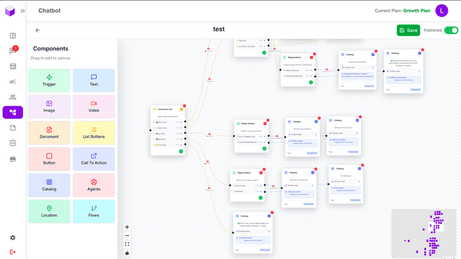This screenshot has width=461, height=259.
Task: Select the Trigger component
Action: tap(49, 81)
